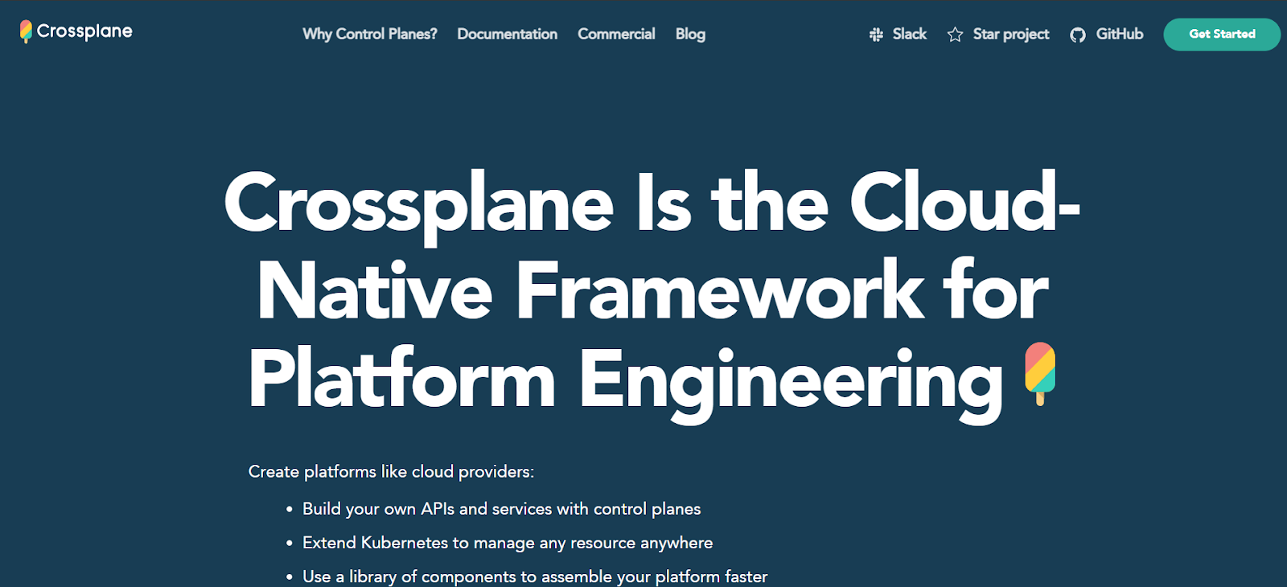The width and height of the screenshot is (1287, 587).
Task: Click the Crossplane wordmark in header
Action: [84, 31]
